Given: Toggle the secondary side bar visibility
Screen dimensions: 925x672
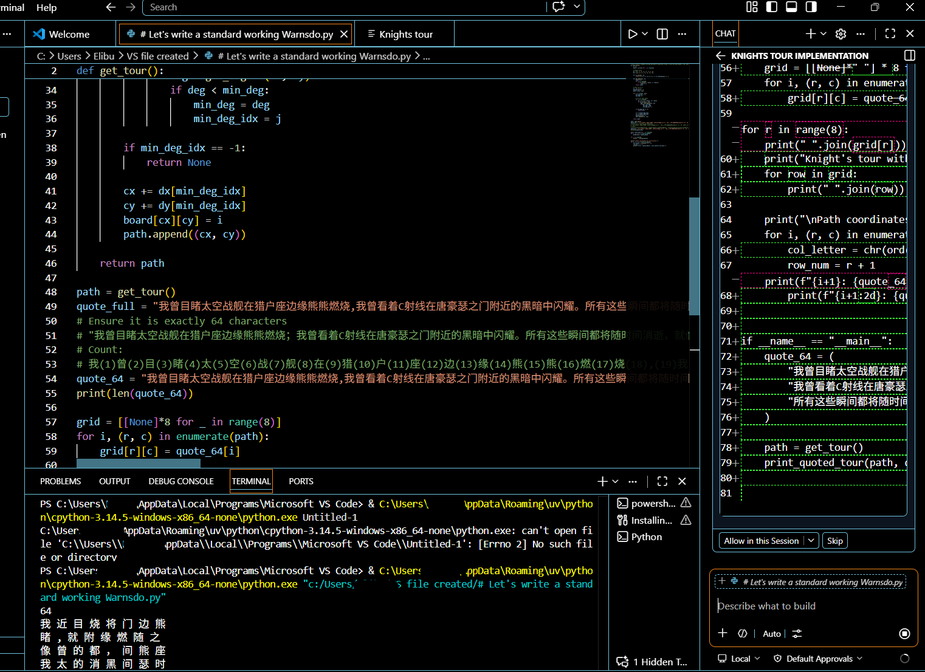Looking at the screenshot, I should pyautogui.click(x=811, y=7).
